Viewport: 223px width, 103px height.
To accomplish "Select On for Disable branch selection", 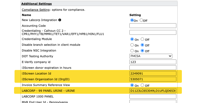I will point(132,45).
